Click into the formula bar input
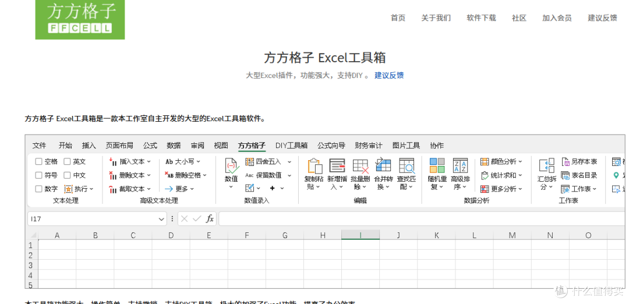Screen dimensions: 629x304 tap(423, 218)
